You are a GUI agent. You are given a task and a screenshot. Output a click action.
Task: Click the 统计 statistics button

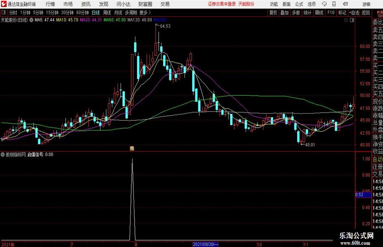(307, 13)
